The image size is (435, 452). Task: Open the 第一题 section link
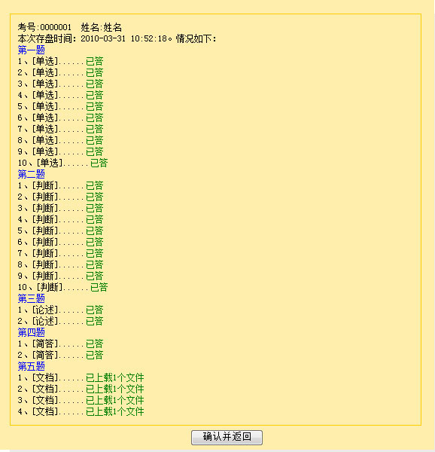32,50
